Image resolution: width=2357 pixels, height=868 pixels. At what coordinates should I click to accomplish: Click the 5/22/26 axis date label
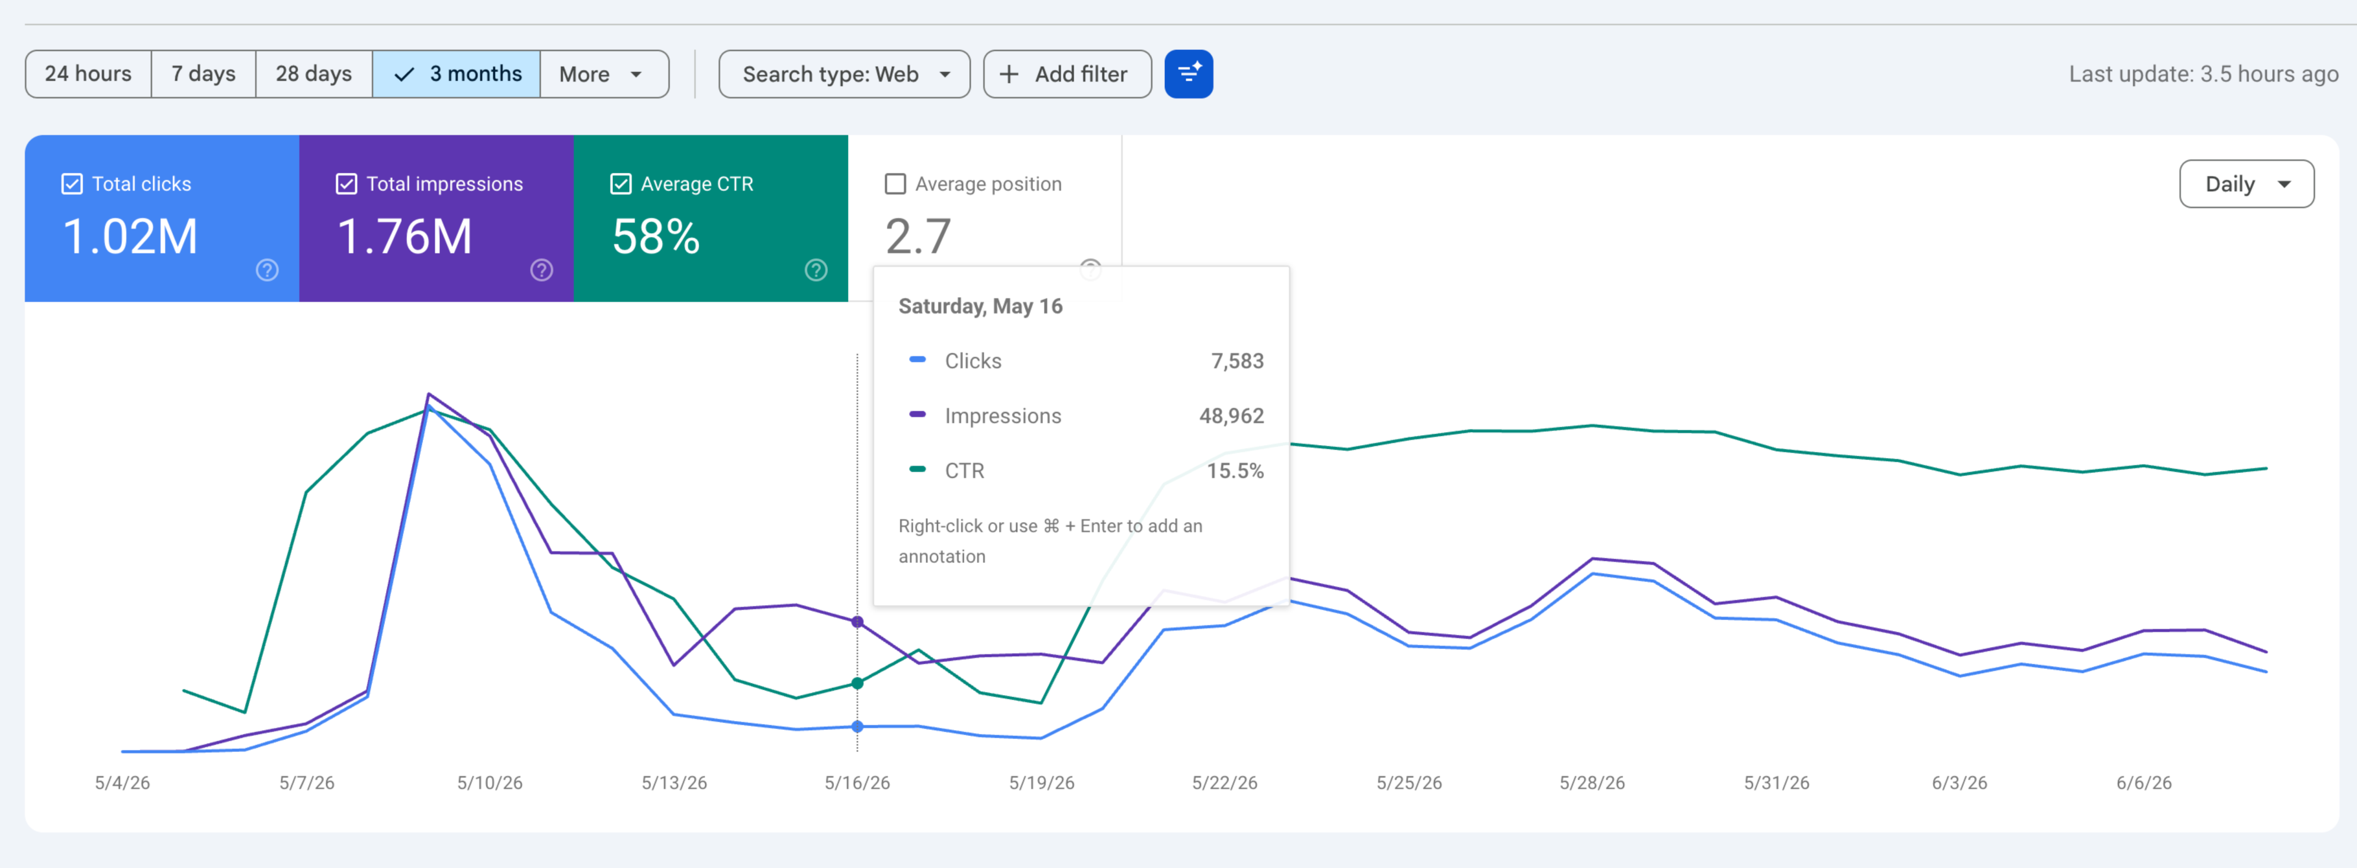coord(1225,783)
